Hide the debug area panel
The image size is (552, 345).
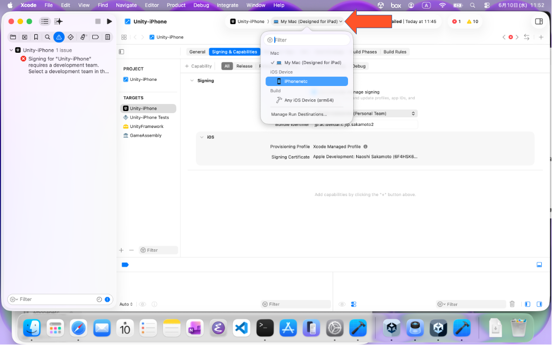pos(539,265)
